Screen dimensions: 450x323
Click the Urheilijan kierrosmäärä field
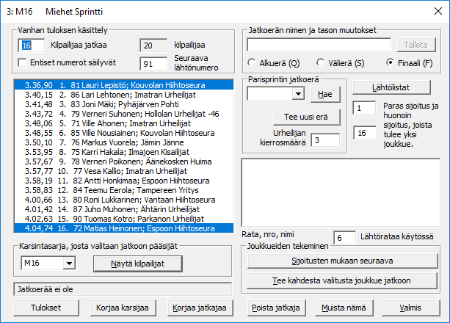click(324, 139)
